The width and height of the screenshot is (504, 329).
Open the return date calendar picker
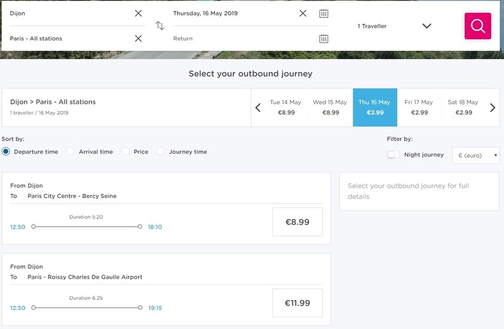click(324, 39)
